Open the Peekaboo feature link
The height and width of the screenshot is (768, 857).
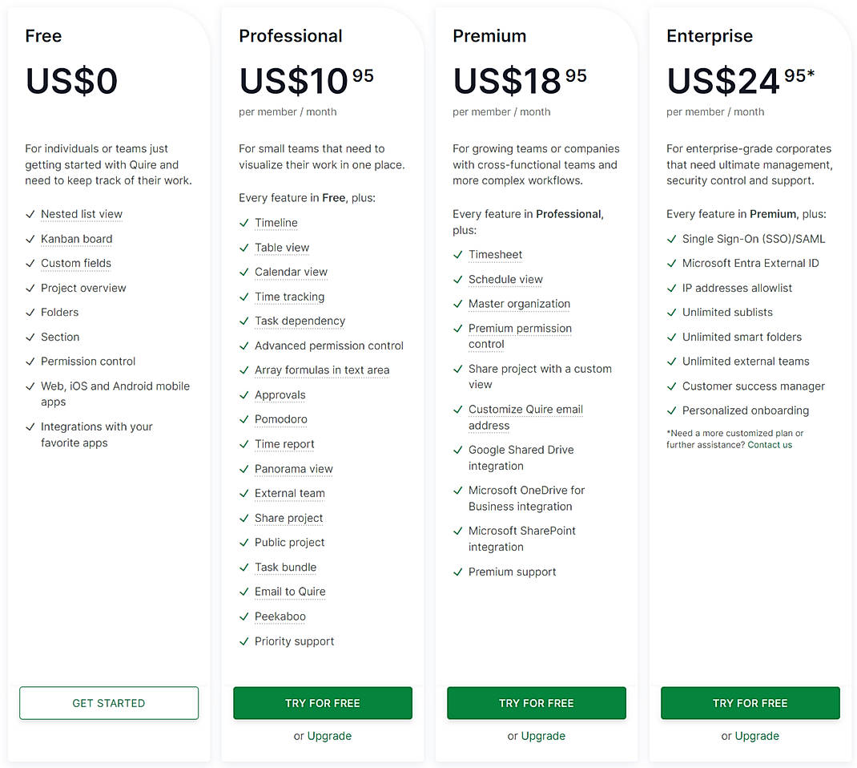point(280,616)
